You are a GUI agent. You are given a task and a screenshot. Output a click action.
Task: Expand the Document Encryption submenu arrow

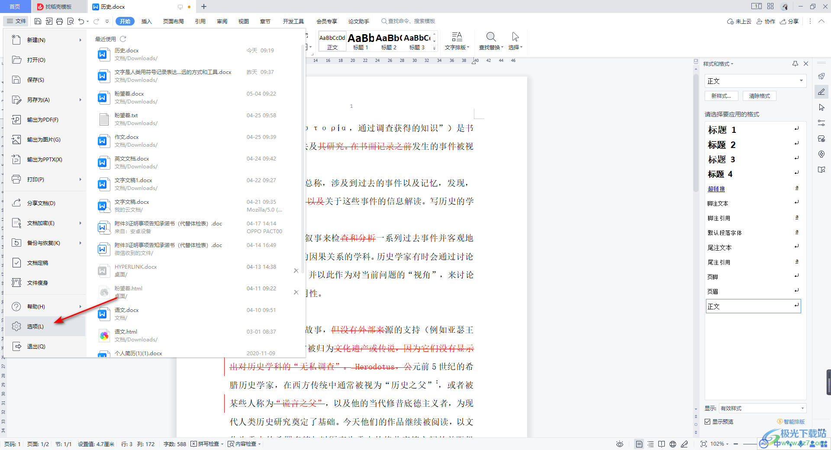coord(80,223)
